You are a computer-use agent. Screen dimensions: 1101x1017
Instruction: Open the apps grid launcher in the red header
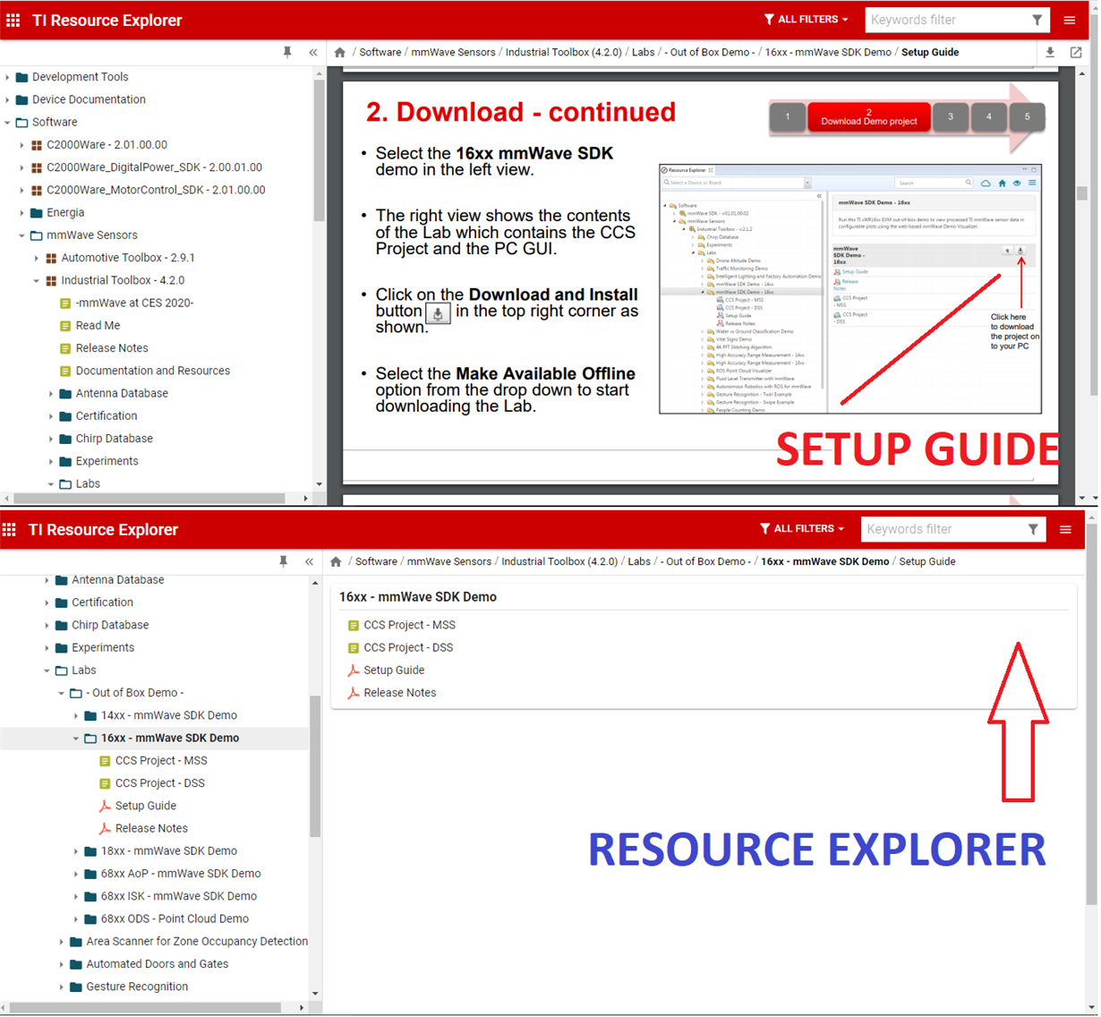13,19
